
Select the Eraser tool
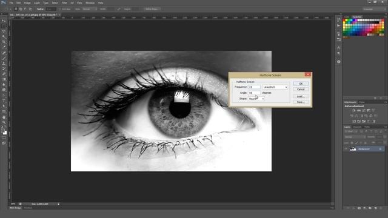[x=4, y=74]
